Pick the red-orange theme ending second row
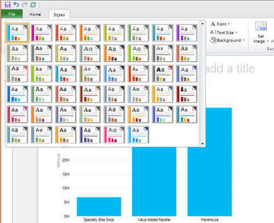The height and width of the screenshot is (223, 274). tap(187, 53)
